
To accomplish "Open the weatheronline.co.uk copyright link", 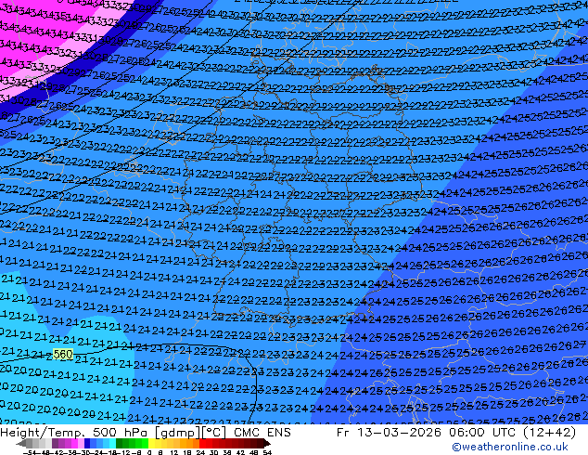I will coord(509,447).
